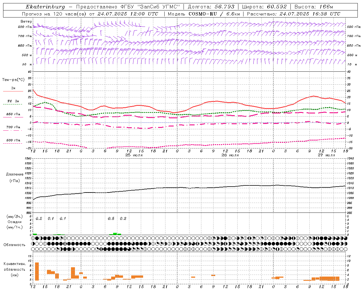Click the solid red line sample under '2м'
This screenshot has width=362, height=289.
pyautogui.click(x=13, y=91)
